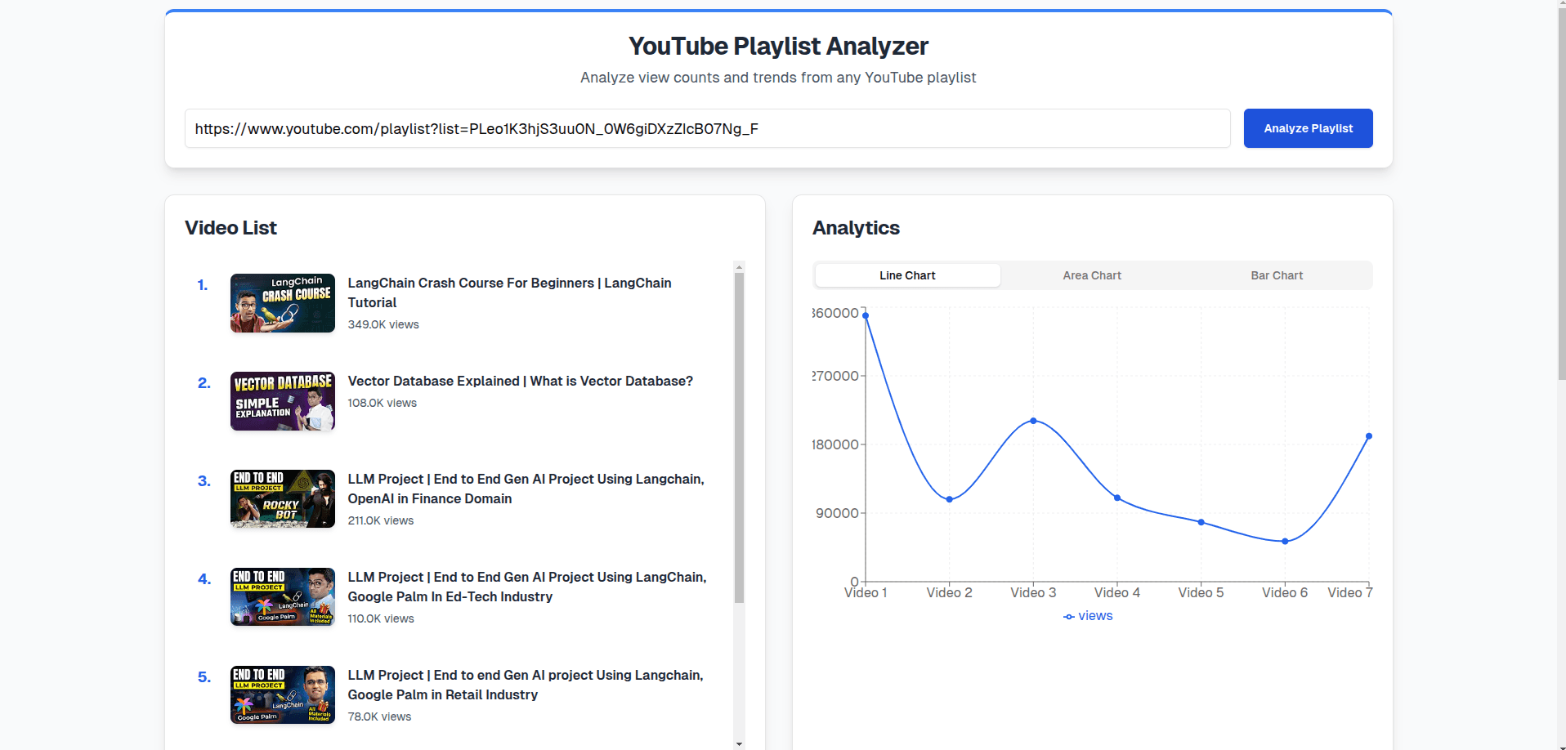
Task: Click the '110.0K views' text
Action: [381, 618]
